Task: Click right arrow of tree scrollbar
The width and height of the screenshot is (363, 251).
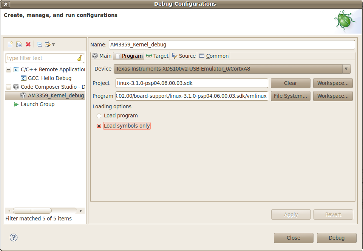Action: click(81, 211)
